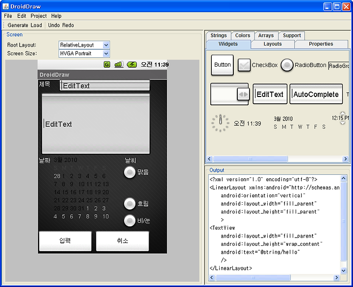Pick the DatePicker calendar widget in the palette
This screenshot has height=287, width=353.
300,123
